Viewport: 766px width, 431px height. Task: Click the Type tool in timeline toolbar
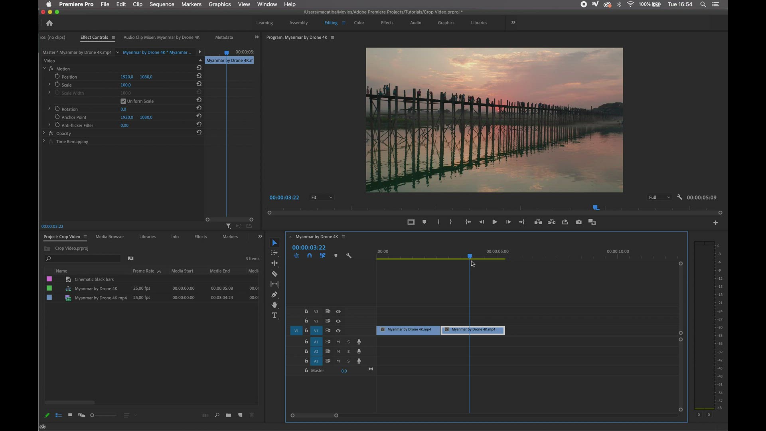pyautogui.click(x=274, y=315)
